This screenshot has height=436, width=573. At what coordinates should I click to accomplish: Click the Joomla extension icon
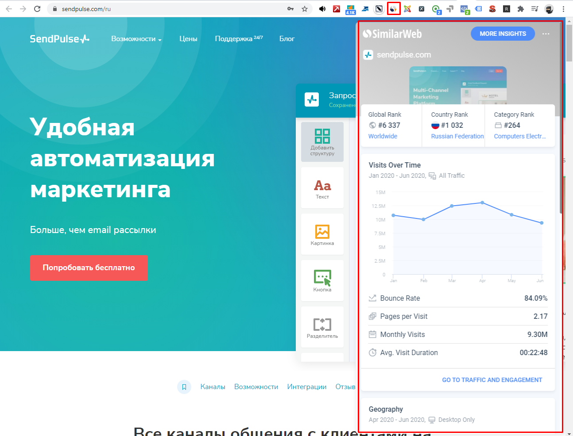click(407, 9)
